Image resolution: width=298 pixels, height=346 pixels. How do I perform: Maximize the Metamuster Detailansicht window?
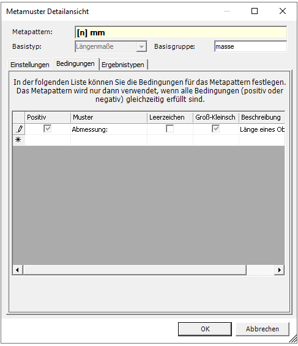click(x=255, y=11)
